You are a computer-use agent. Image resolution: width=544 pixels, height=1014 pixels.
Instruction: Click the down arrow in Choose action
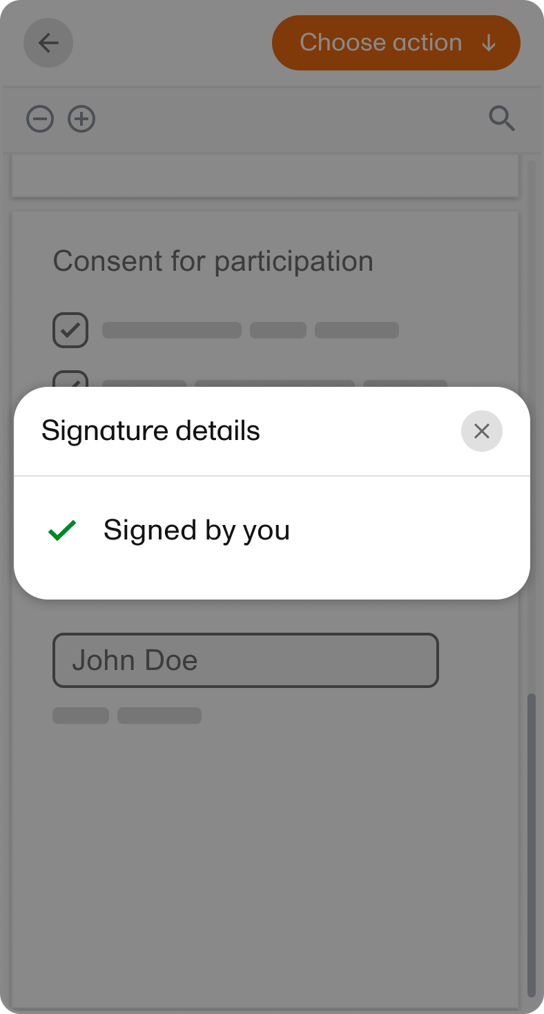point(489,43)
